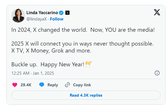Click the @lindayaX handle

(x=36, y=19)
